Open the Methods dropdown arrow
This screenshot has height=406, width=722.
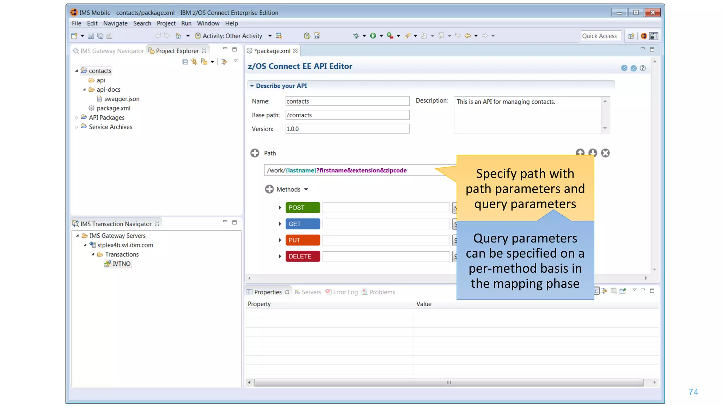(x=306, y=189)
